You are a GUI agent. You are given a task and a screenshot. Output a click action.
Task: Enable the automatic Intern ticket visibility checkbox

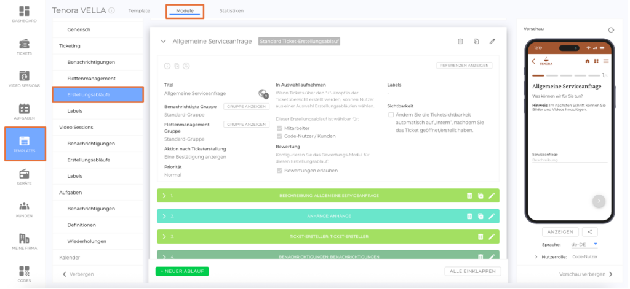pos(391,114)
